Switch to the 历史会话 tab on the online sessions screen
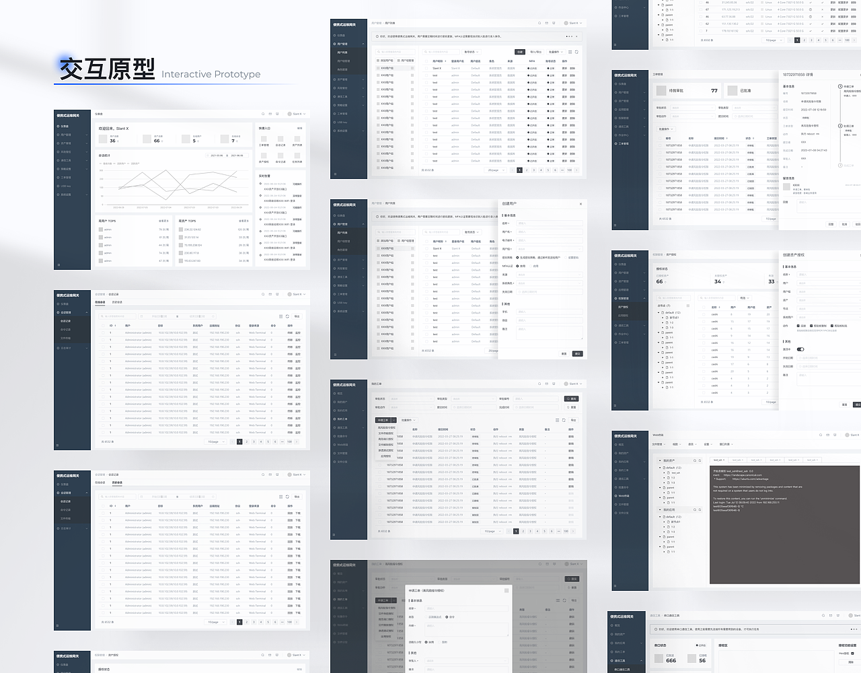Screen dimensions: 861x673 coord(117,302)
